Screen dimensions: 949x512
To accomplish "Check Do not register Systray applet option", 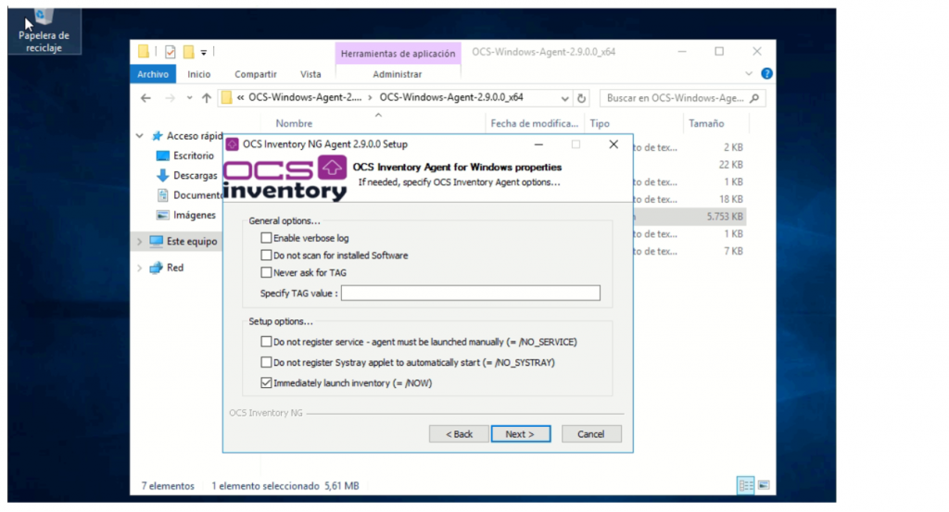I will pyautogui.click(x=266, y=363).
